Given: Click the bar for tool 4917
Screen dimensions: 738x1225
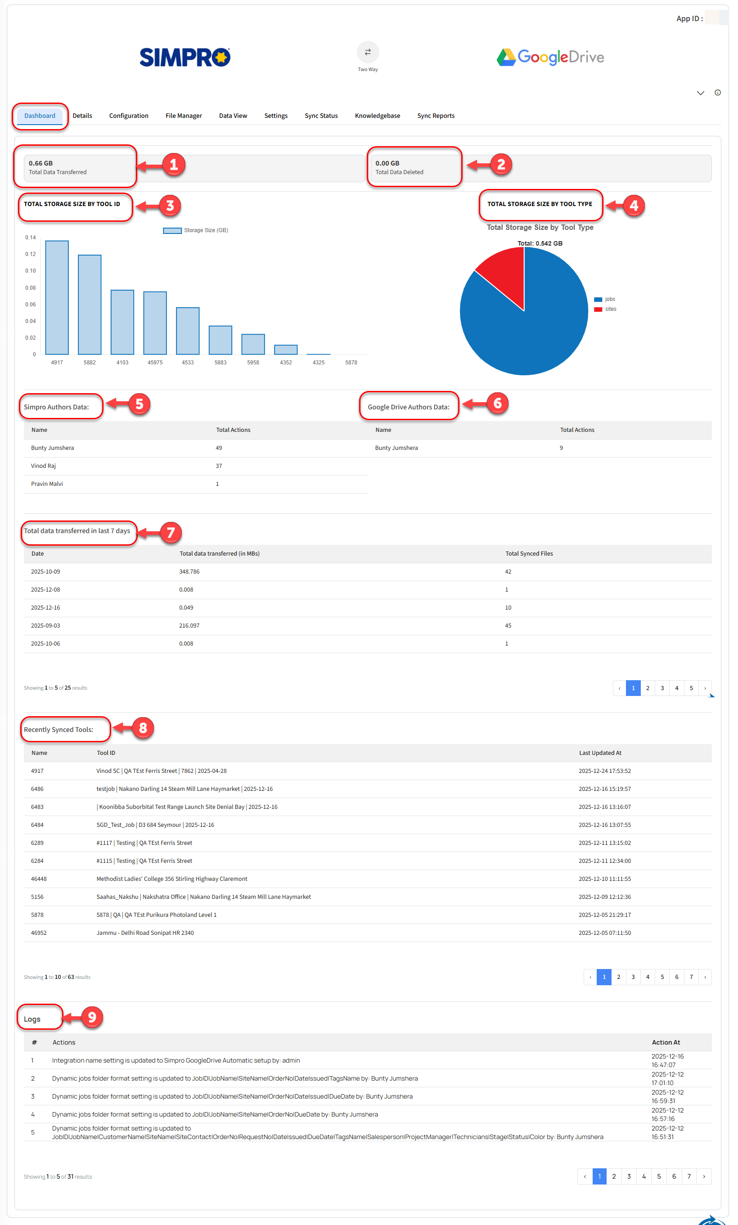Looking at the screenshot, I should pyautogui.click(x=57, y=297).
